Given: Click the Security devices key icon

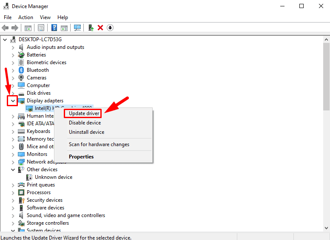Looking at the screenshot, I should point(21,200).
